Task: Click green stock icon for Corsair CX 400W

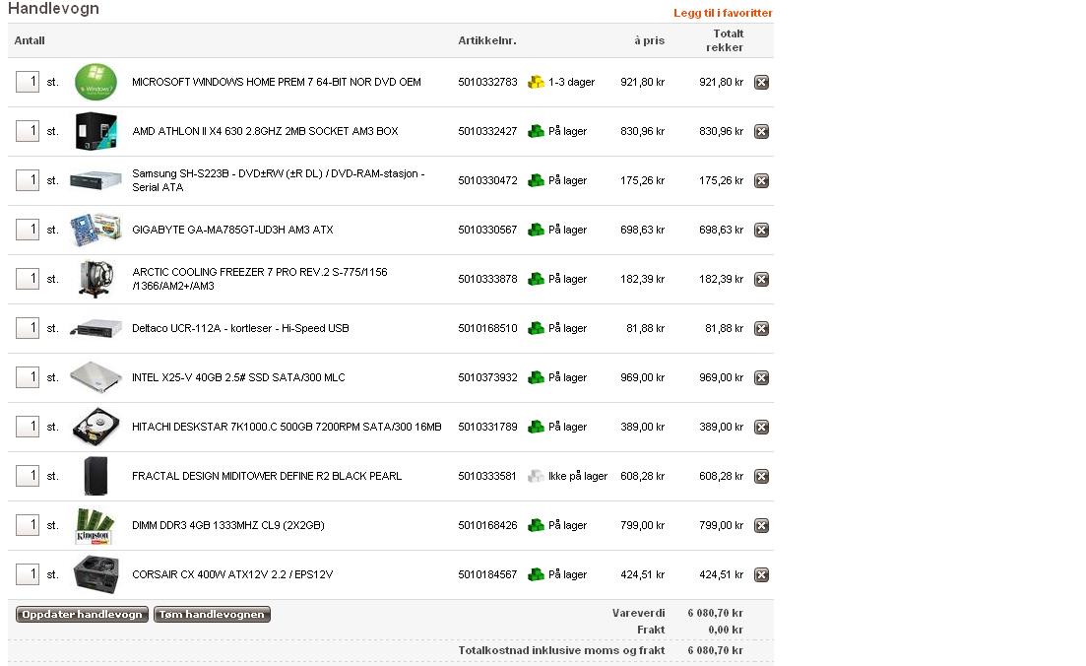Action: [536, 573]
